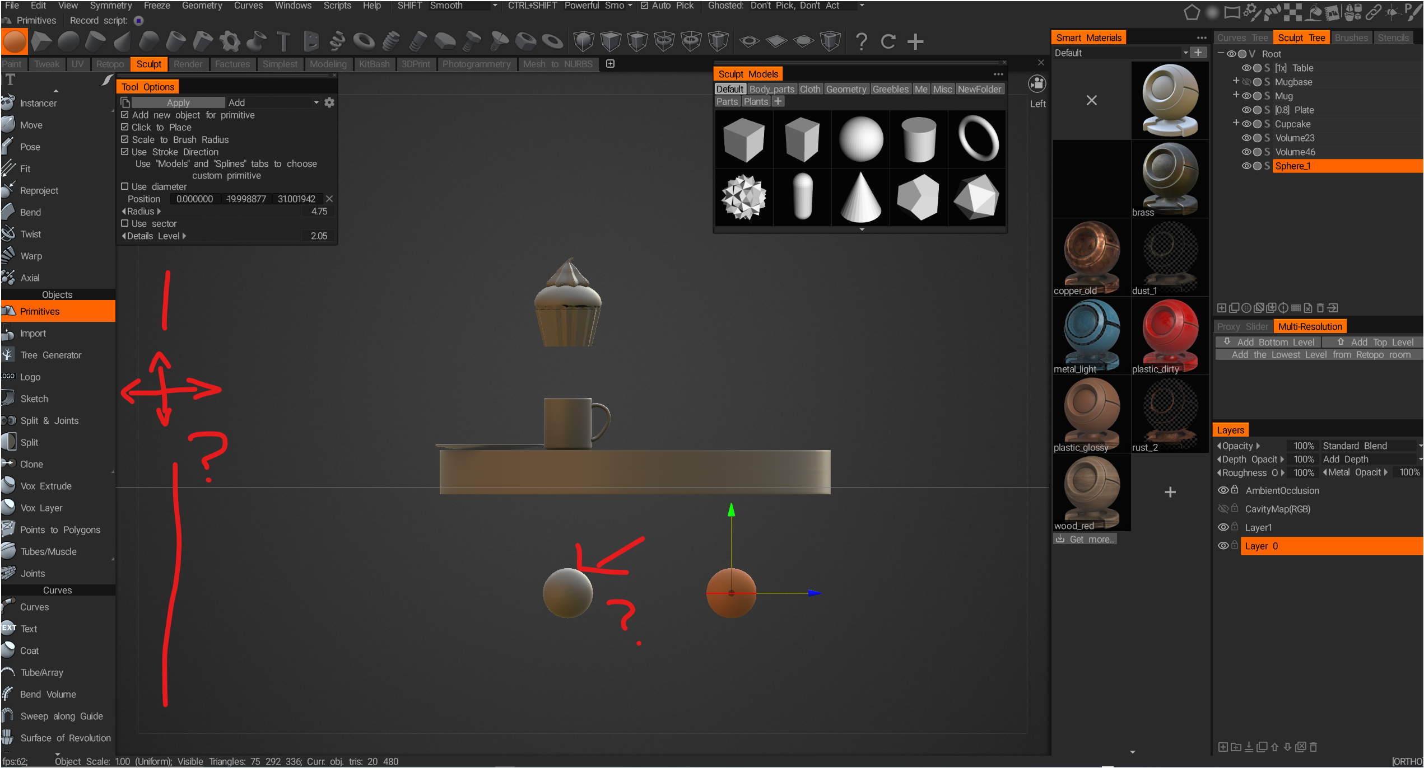Open the SHIFT Smooth brush dropdown
Screen dimensions: 1424x768
[x=463, y=6]
